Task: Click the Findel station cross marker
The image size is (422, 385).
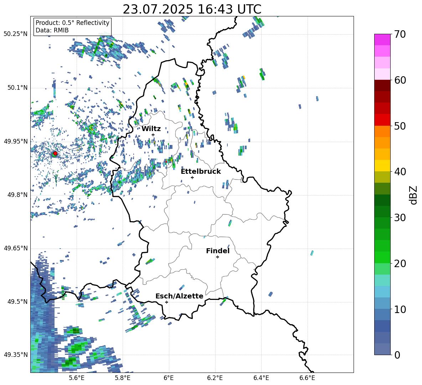Action: (217, 257)
